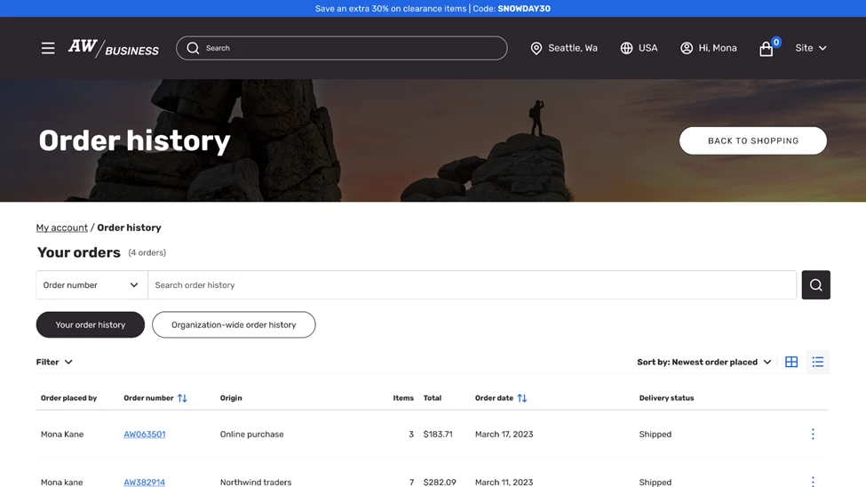
Task: Open the Site dropdown in header
Action: (x=810, y=48)
